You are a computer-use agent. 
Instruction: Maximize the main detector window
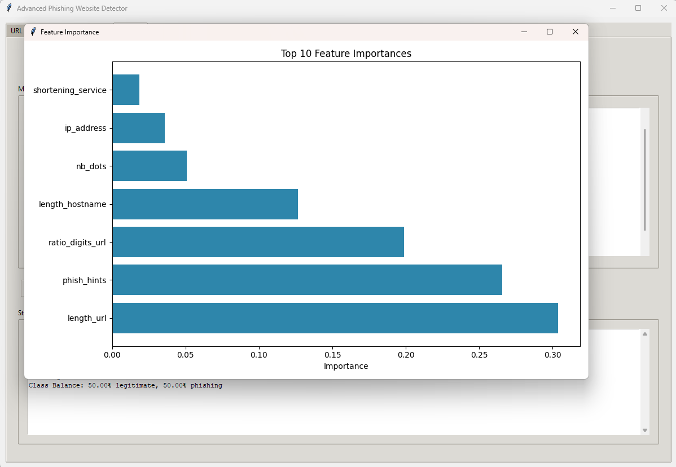pos(638,8)
